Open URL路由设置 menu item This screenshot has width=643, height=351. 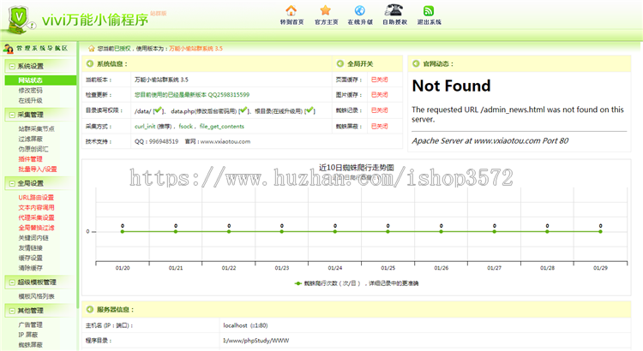click(x=36, y=198)
